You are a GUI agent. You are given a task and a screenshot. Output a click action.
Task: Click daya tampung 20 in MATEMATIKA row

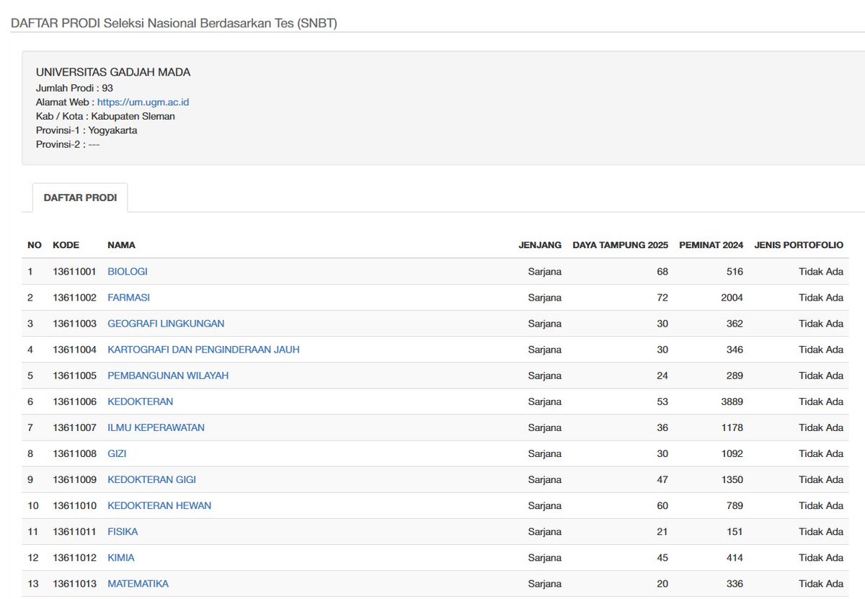click(662, 583)
